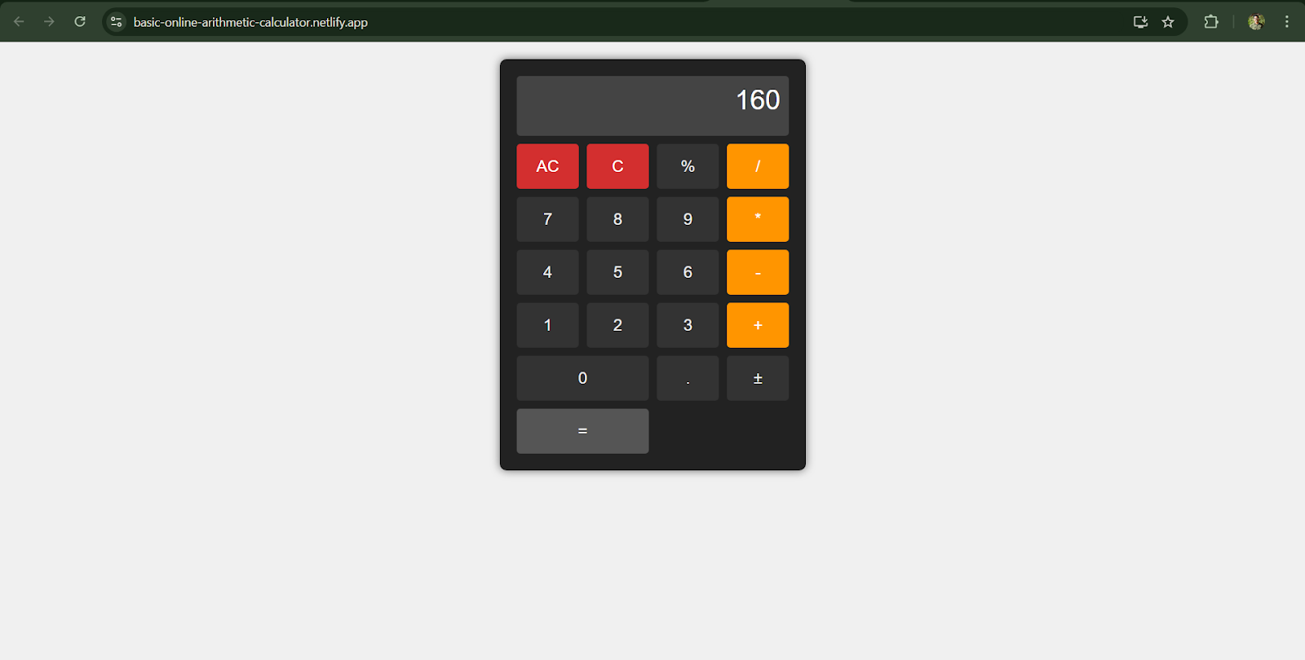Viewport: 1305px width, 660px height.
Task: Reload the page with the refresh icon
Action: [x=80, y=22]
